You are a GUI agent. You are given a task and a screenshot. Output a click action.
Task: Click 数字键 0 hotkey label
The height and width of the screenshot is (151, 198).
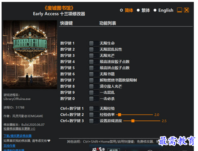67,99
